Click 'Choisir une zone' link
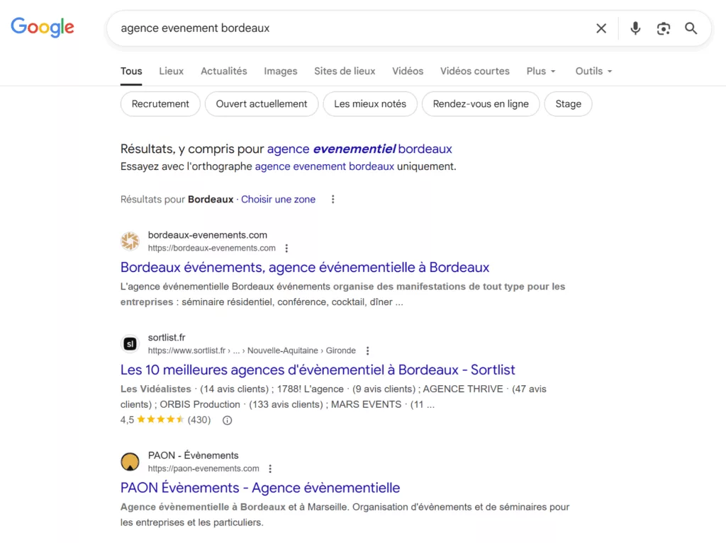 tap(278, 200)
